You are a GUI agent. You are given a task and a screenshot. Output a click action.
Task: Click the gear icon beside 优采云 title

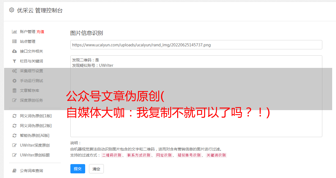coord(12,10)
